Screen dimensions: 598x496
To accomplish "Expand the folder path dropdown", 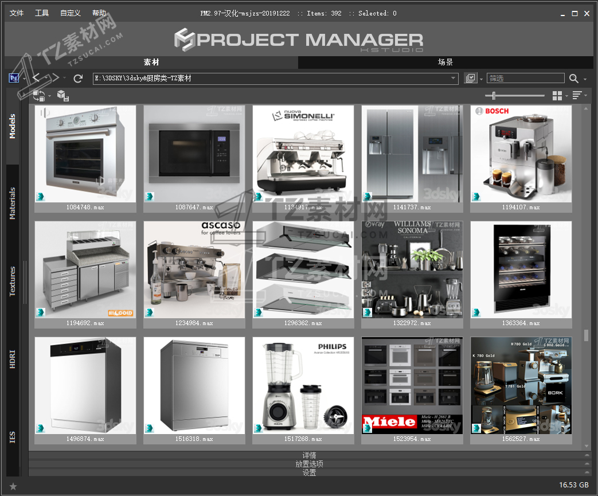I will coord(453,79).
